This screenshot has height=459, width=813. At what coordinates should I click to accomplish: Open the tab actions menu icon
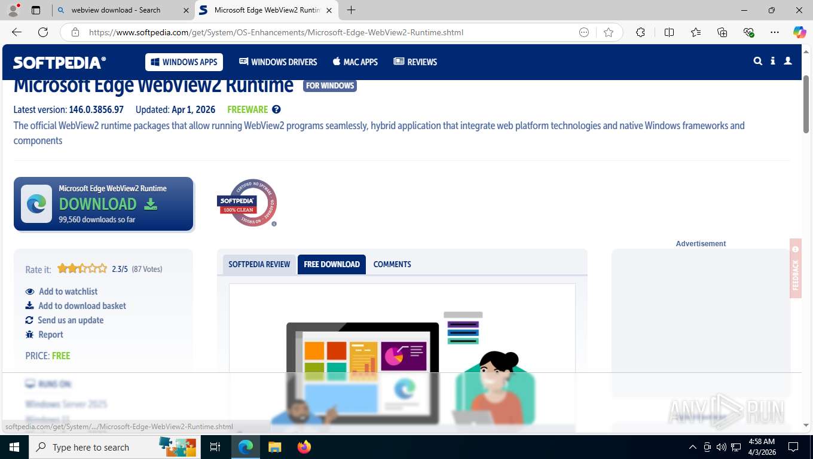(36, 10)
